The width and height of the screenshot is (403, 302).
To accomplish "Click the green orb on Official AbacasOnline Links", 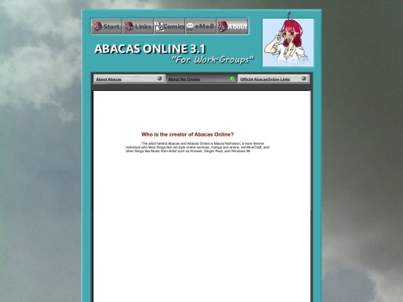I will point(304,78).
